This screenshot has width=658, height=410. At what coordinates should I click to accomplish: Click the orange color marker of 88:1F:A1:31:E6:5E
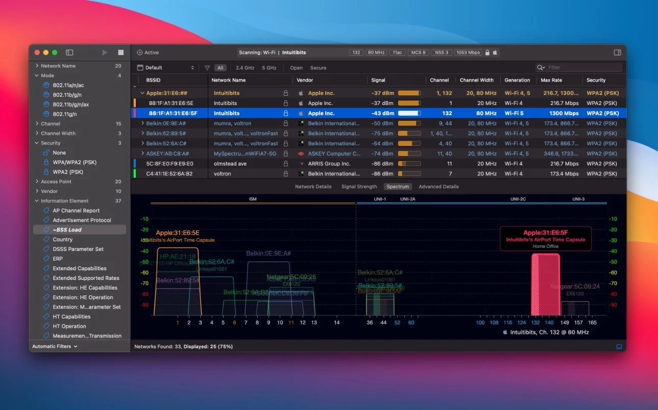click(x=135, y=103)
